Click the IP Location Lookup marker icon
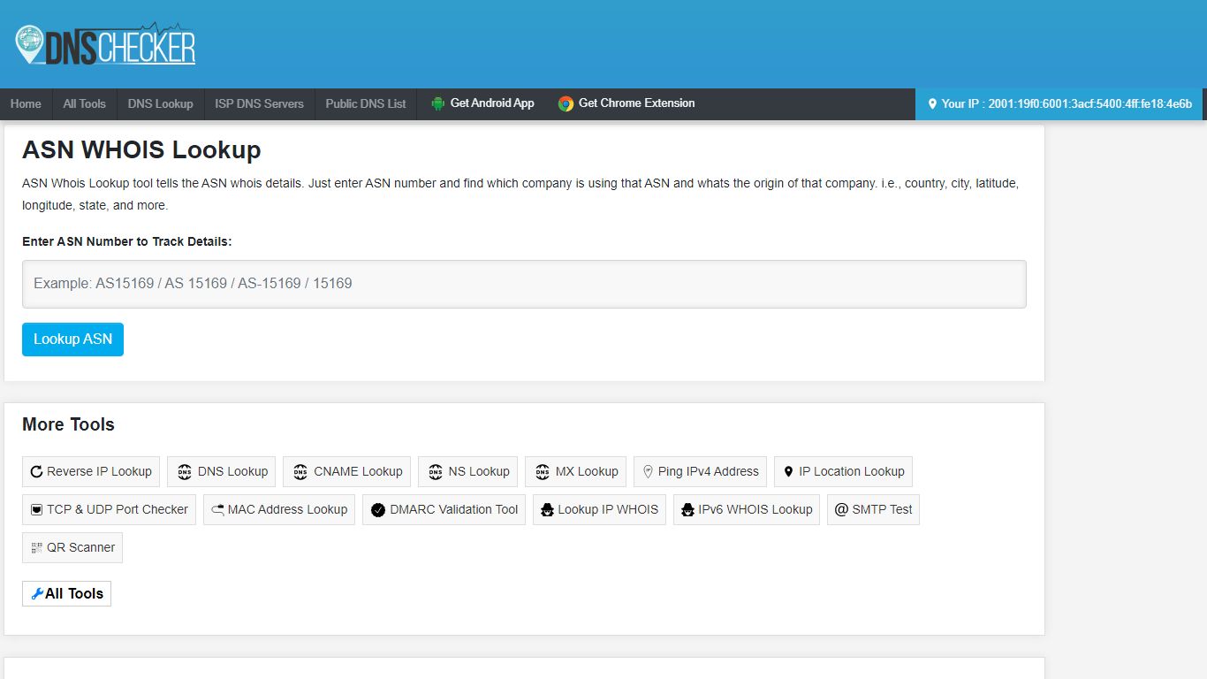 789,472
